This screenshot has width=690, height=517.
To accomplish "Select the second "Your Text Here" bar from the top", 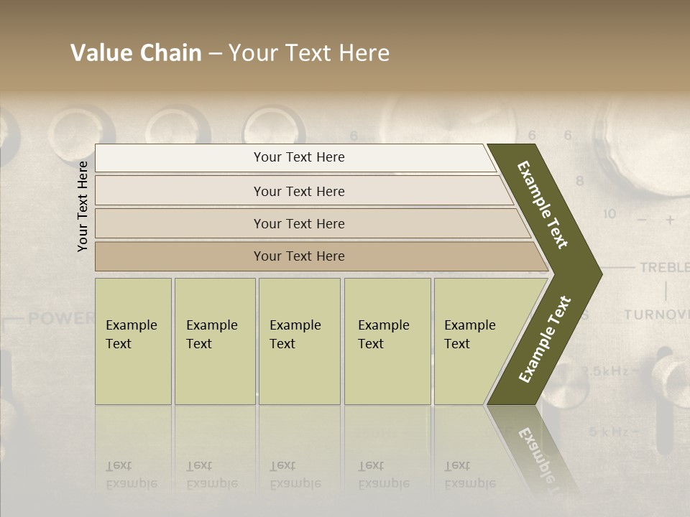I will [x=303, y=191].
